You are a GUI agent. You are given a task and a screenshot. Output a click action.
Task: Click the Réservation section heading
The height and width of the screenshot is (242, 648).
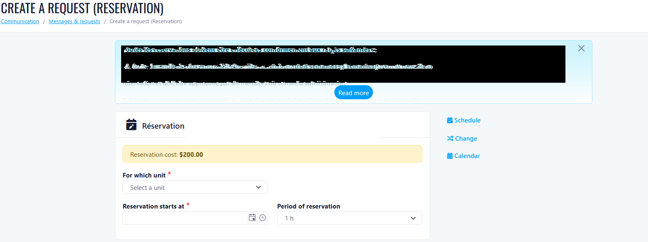coord(163,126)
